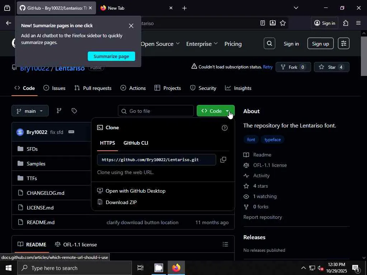367x275 pixels.
Task: Open the Samples folder
Action: point(36,164)
